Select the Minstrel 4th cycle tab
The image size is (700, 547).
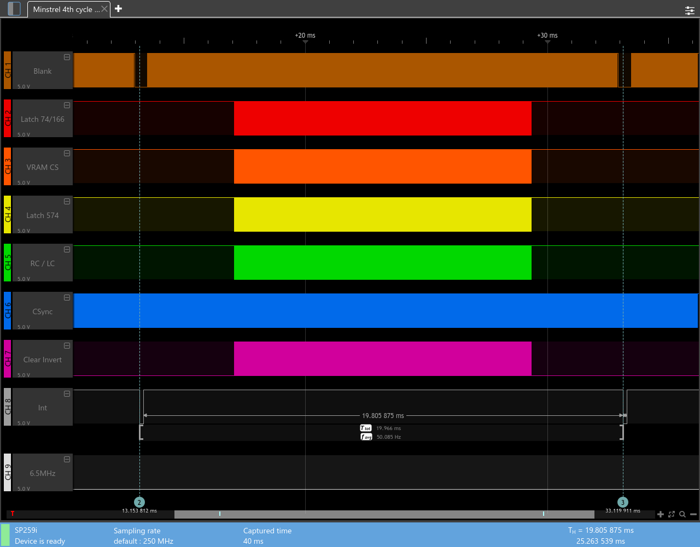[x=63, y=9]
